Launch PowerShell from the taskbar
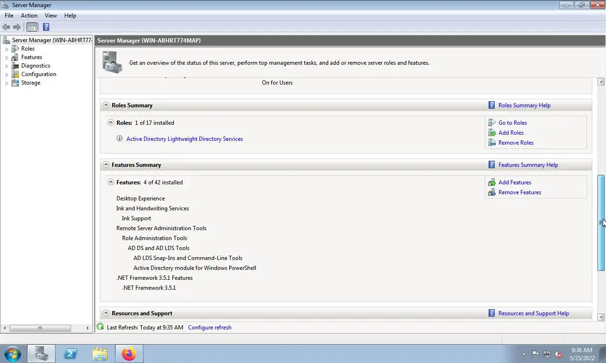The image size is (606, 363). (x=71, y=354)
